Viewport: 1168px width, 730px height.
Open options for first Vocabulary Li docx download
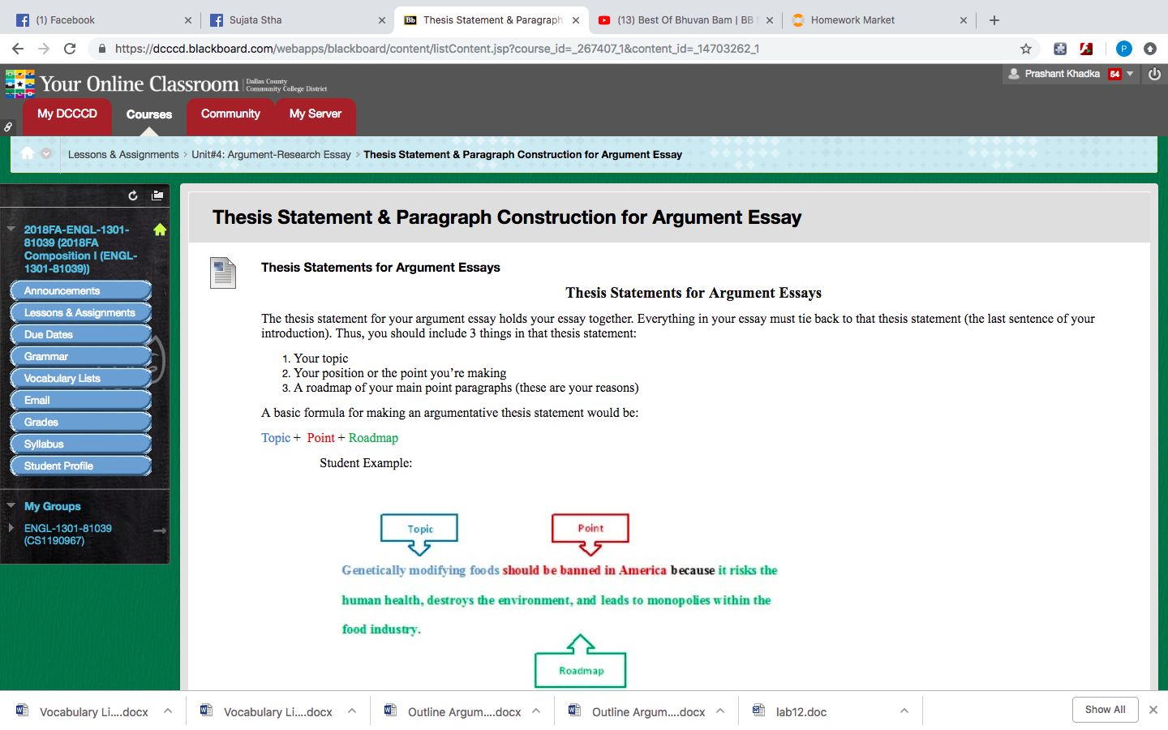click(x=168, y=711)
